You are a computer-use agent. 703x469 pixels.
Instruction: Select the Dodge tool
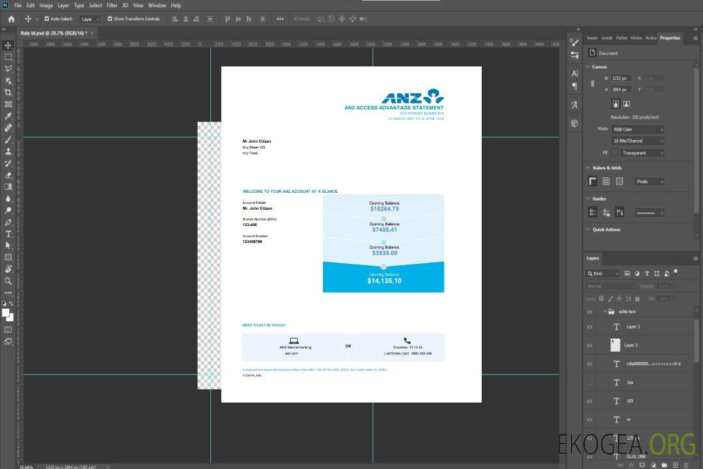tap(8, 210)
